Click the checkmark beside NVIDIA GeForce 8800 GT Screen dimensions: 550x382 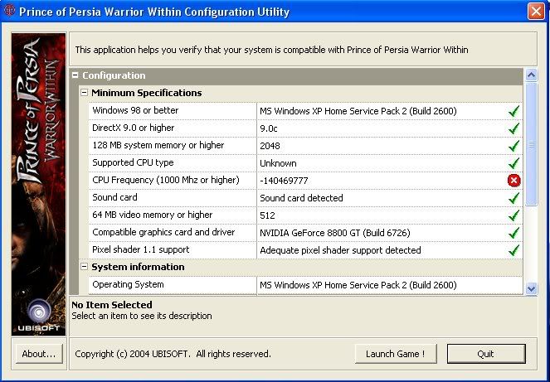pyautogui.click(x=513, y=233)
